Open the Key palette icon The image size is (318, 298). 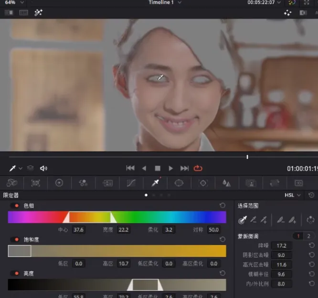[251, 184]
